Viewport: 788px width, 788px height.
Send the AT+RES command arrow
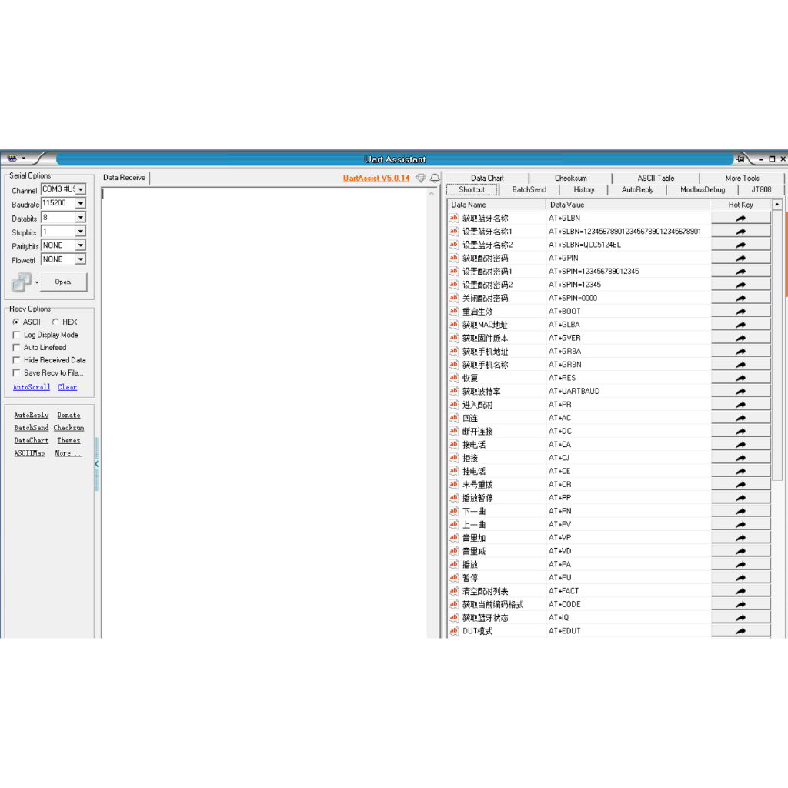point(740,378)
